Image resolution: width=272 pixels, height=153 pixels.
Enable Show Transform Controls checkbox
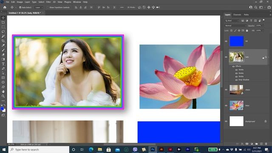pyautogui.click(x=48, y=8)
